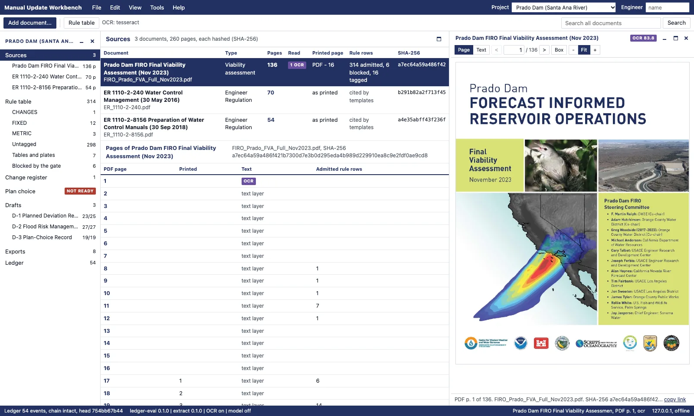Select METRIC under Rule table
This screenshot has width=694, height=416.
coord(50,133)
